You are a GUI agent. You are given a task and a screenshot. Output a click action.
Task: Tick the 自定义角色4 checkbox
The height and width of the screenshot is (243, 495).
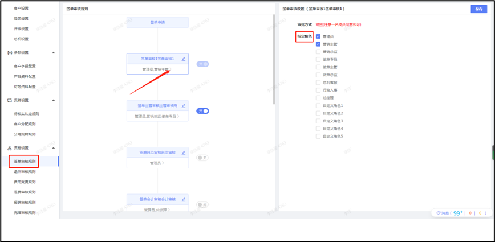coord(318,129)
